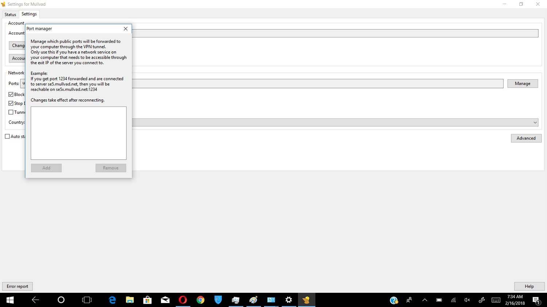
Task: Launch Opera browser from taskbar
Action: pos(183,300)
